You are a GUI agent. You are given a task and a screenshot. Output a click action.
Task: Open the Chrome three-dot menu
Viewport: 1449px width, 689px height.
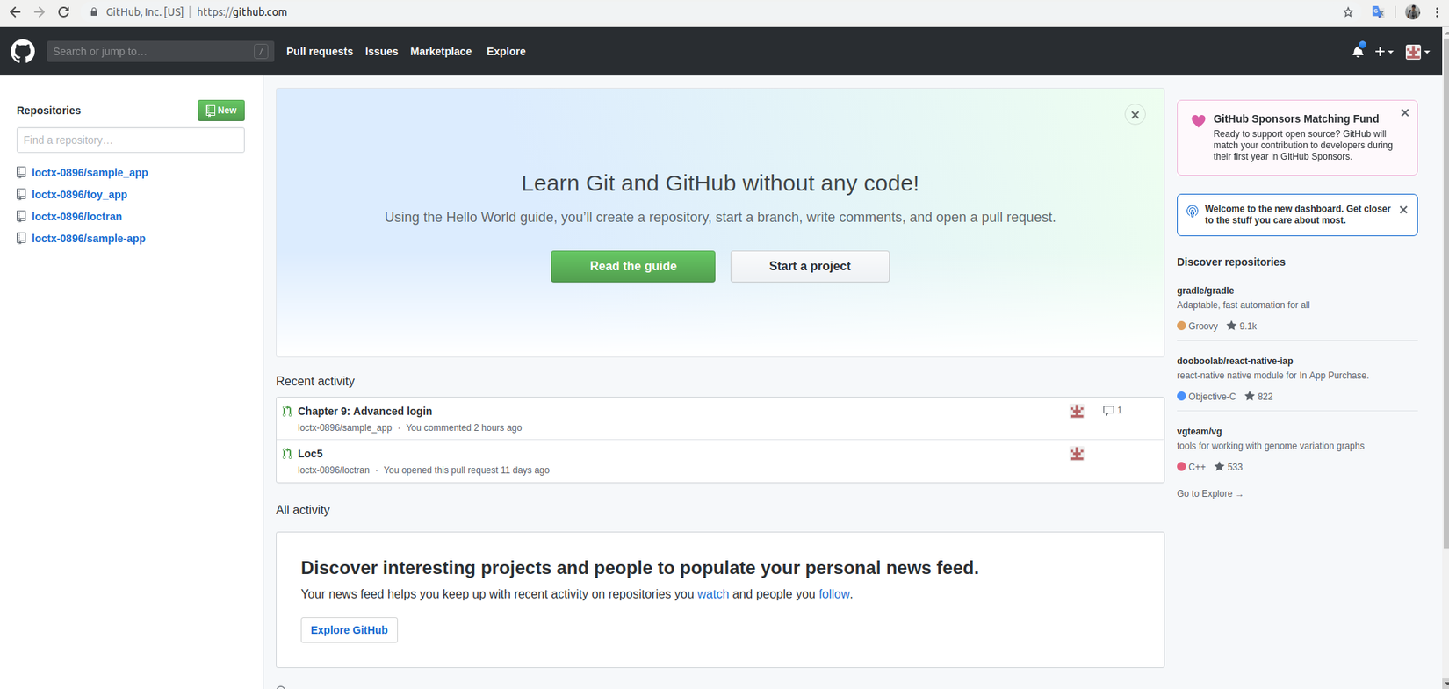tap(1437, 12)
